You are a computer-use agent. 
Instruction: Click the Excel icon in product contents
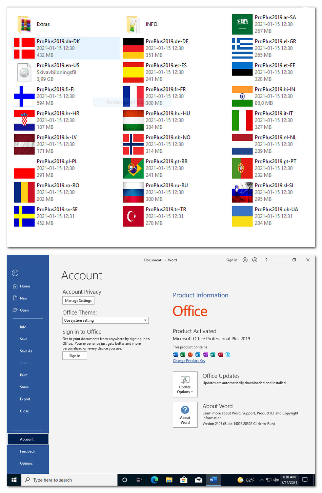(x=183, y=355)
